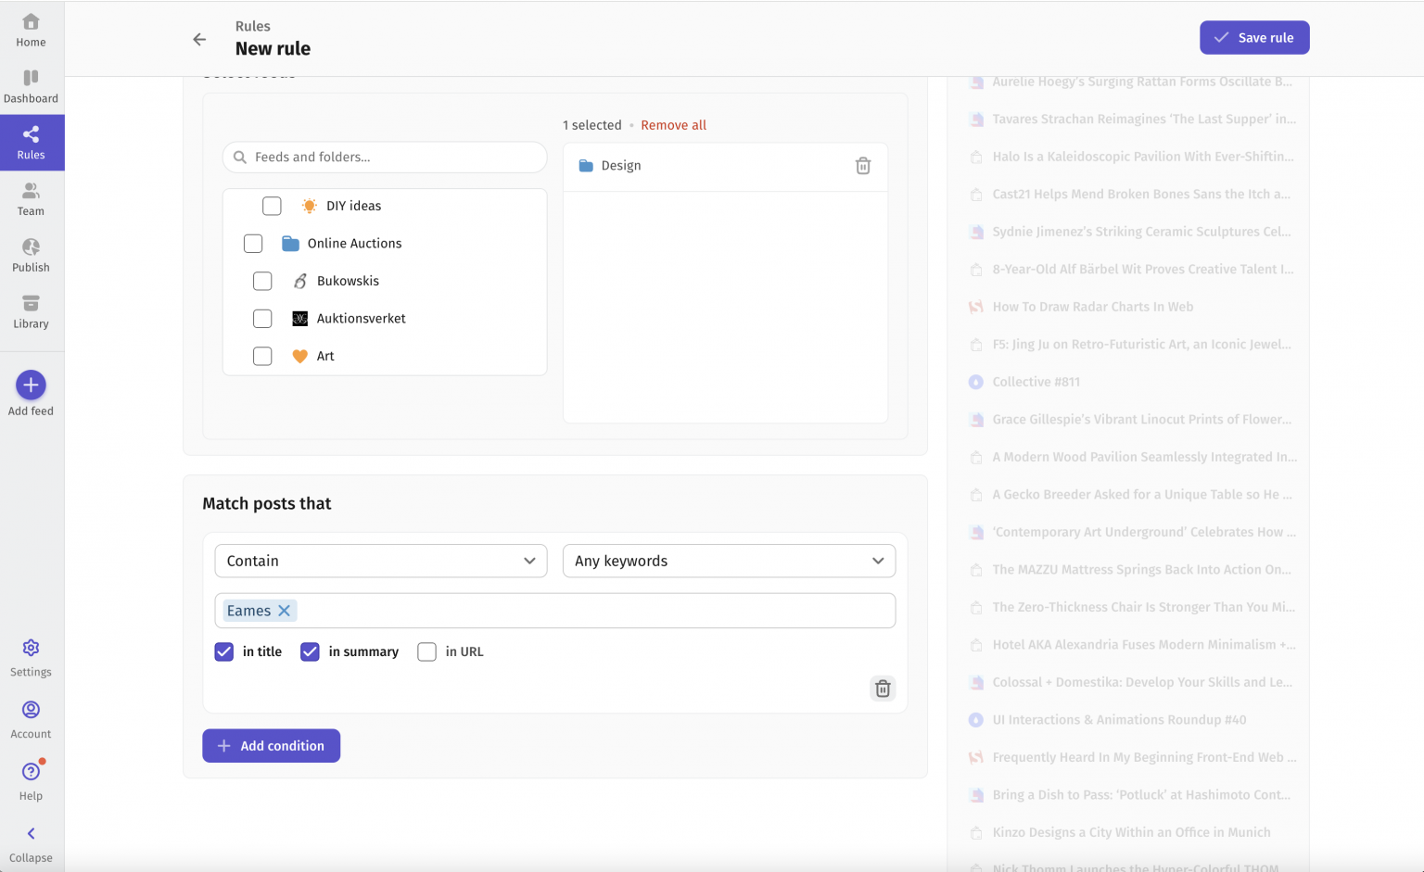Switch to the Dashboard section
Screen dimensions: 1424x872
point(31,85)
